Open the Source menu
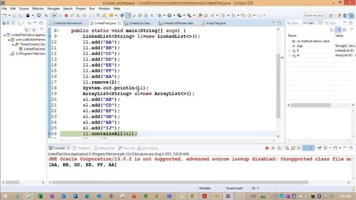This screenshot has height=200, width=356. (x=24, y=9)
